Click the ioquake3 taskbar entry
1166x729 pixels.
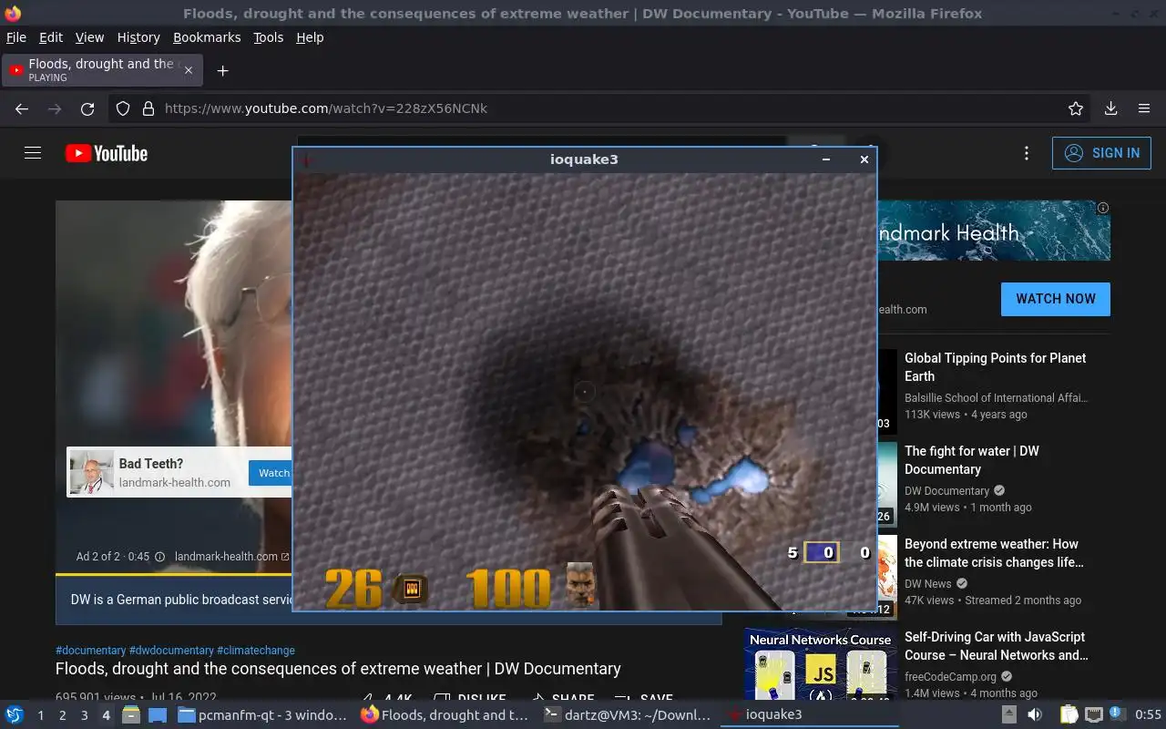pos(810,715)
